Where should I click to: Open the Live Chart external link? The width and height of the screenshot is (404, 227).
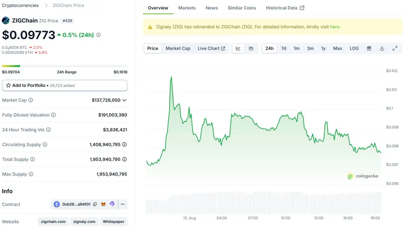[x=212, y=48]
